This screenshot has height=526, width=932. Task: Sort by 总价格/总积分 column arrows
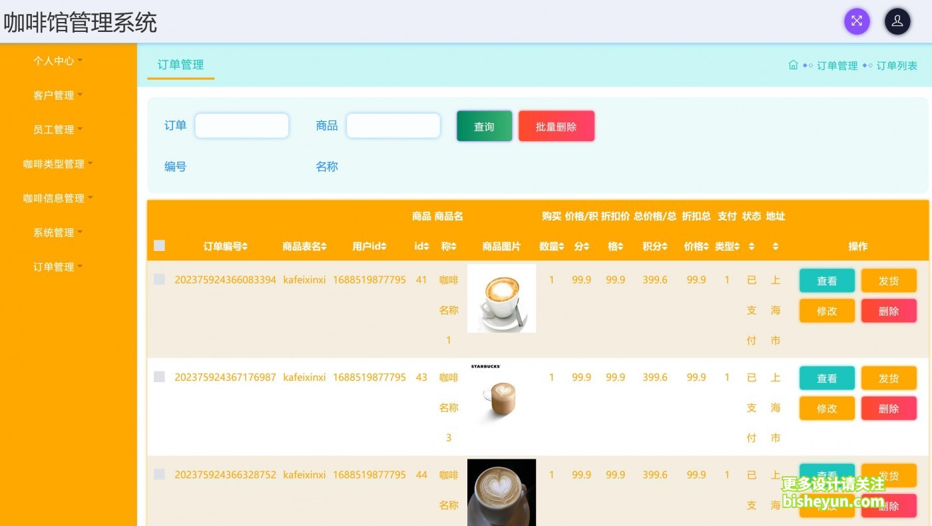664,246
